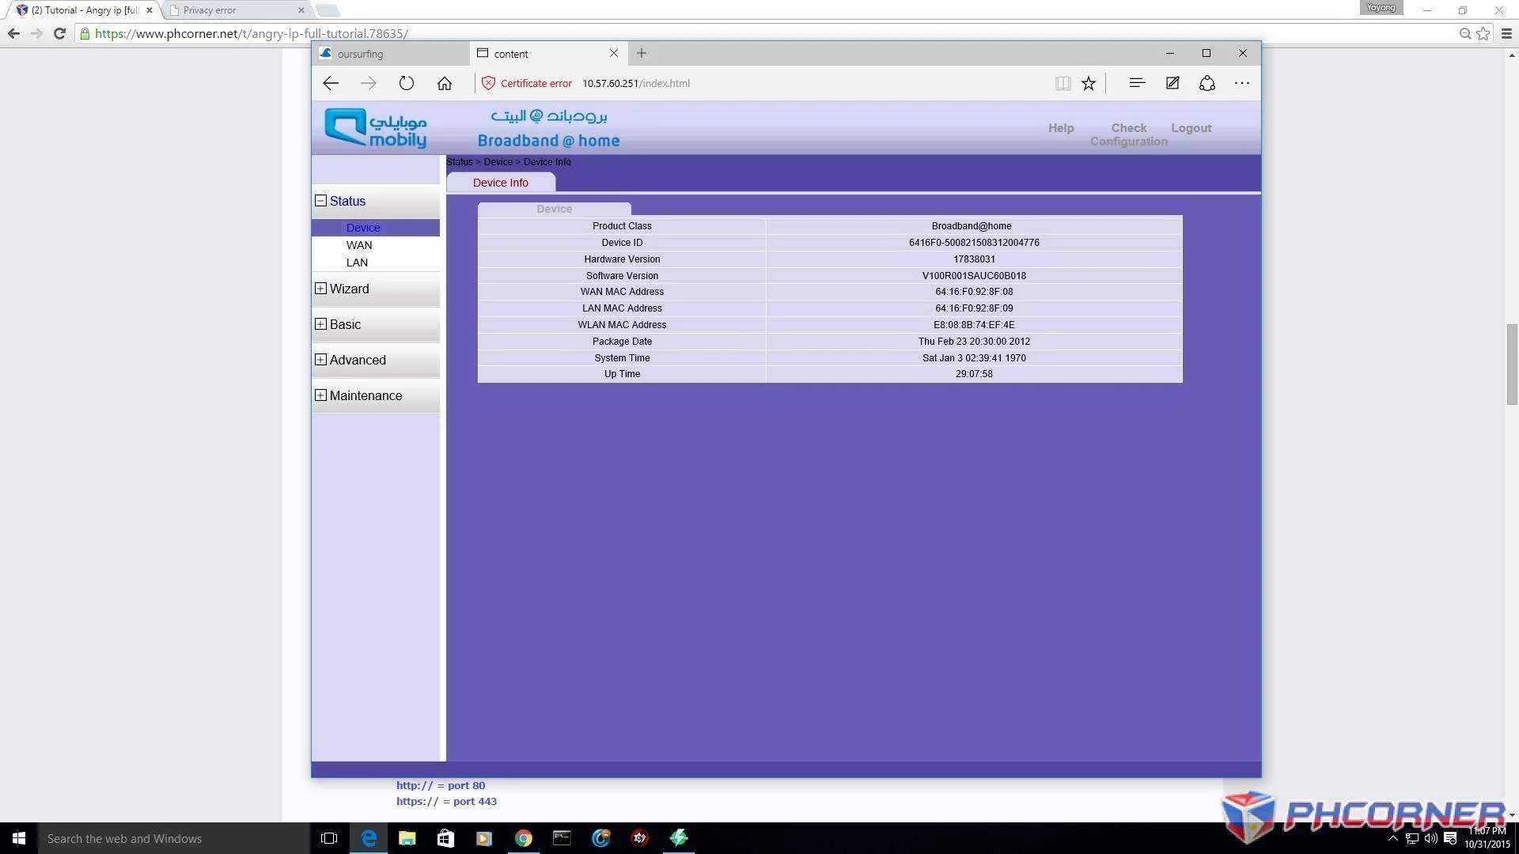Click the Check Configuration link
This screenshot has height=854, width=1519.
[1129, 134]
